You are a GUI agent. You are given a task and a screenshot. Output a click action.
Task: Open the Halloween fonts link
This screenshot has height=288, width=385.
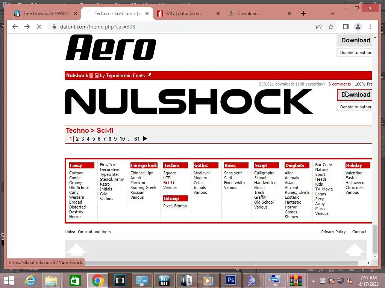point(355,183)
